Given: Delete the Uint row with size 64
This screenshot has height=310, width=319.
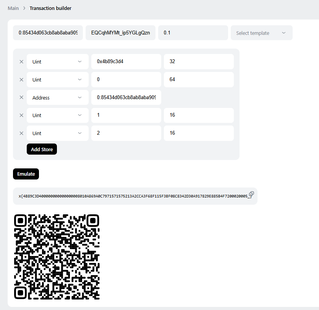Looking at the screenshot, I should 21,80.
